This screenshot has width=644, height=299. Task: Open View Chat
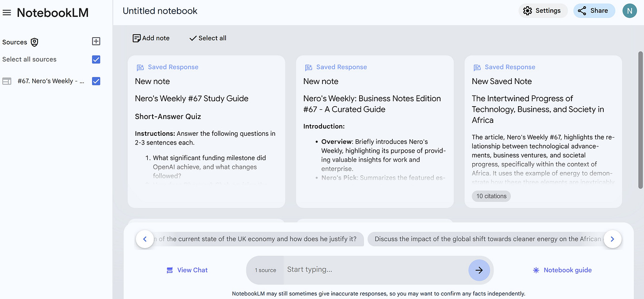coord(187,270)
